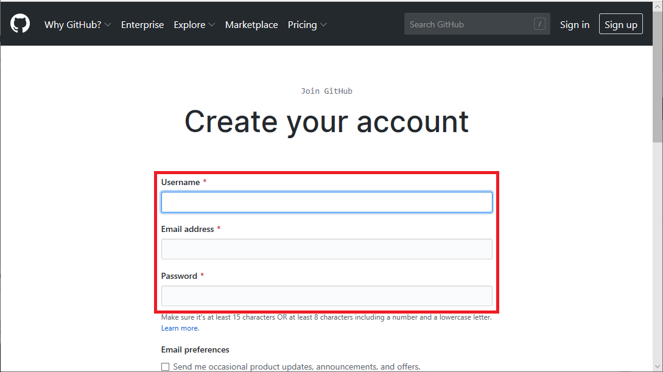663x372 pixels.
Task: Click the Sign up button
Action: click(620, 24)
